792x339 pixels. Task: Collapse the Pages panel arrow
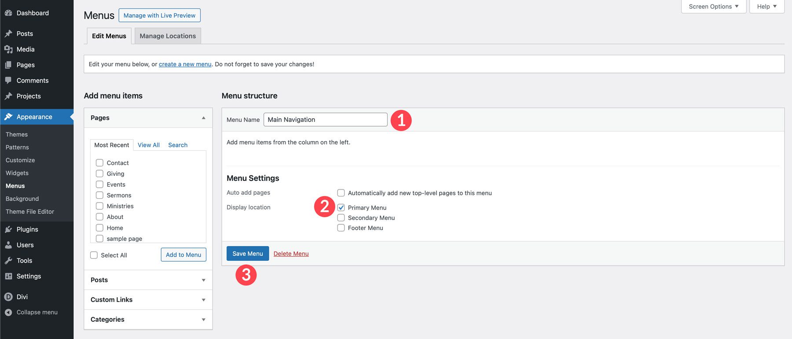[203, 118]
